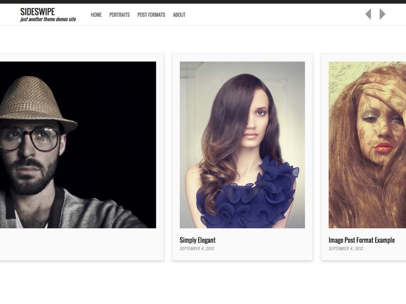This screenshot has width=406, height=304.
Task: Click the right arrow to slide forward
Action: 382,14
